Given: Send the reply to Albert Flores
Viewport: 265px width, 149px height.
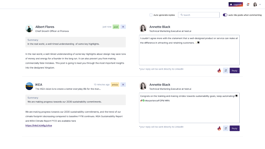Looking at the screenshot, I should point(235,71).
